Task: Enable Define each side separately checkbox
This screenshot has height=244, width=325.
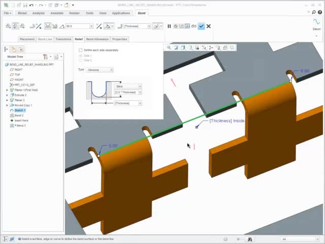Action: (81, 50)
